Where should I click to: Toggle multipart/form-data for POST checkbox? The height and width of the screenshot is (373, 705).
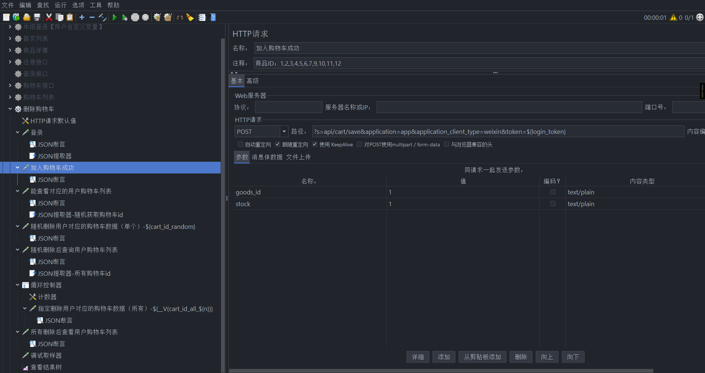[359, 145]
